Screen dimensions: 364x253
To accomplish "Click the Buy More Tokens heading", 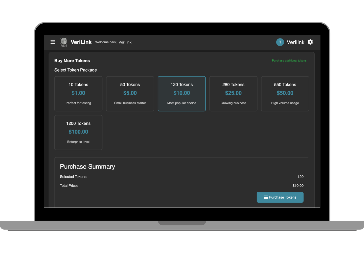I will 72,60.
